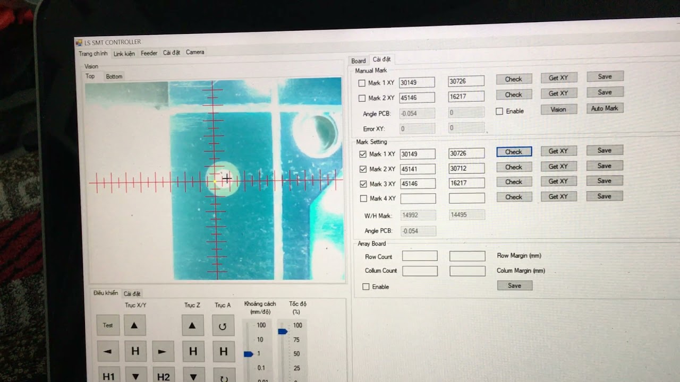Viewport: 680px width, 382px height.
Task: Save Manual Mark 1 XY
Action: 605,76
